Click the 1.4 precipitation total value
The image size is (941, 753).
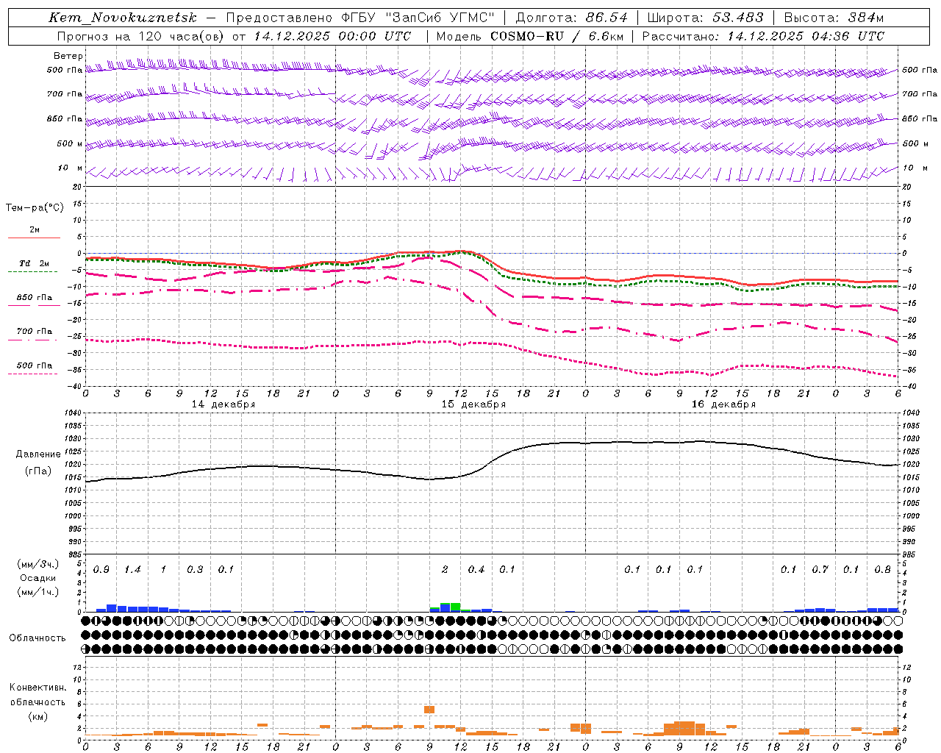(x=132, y=570)
